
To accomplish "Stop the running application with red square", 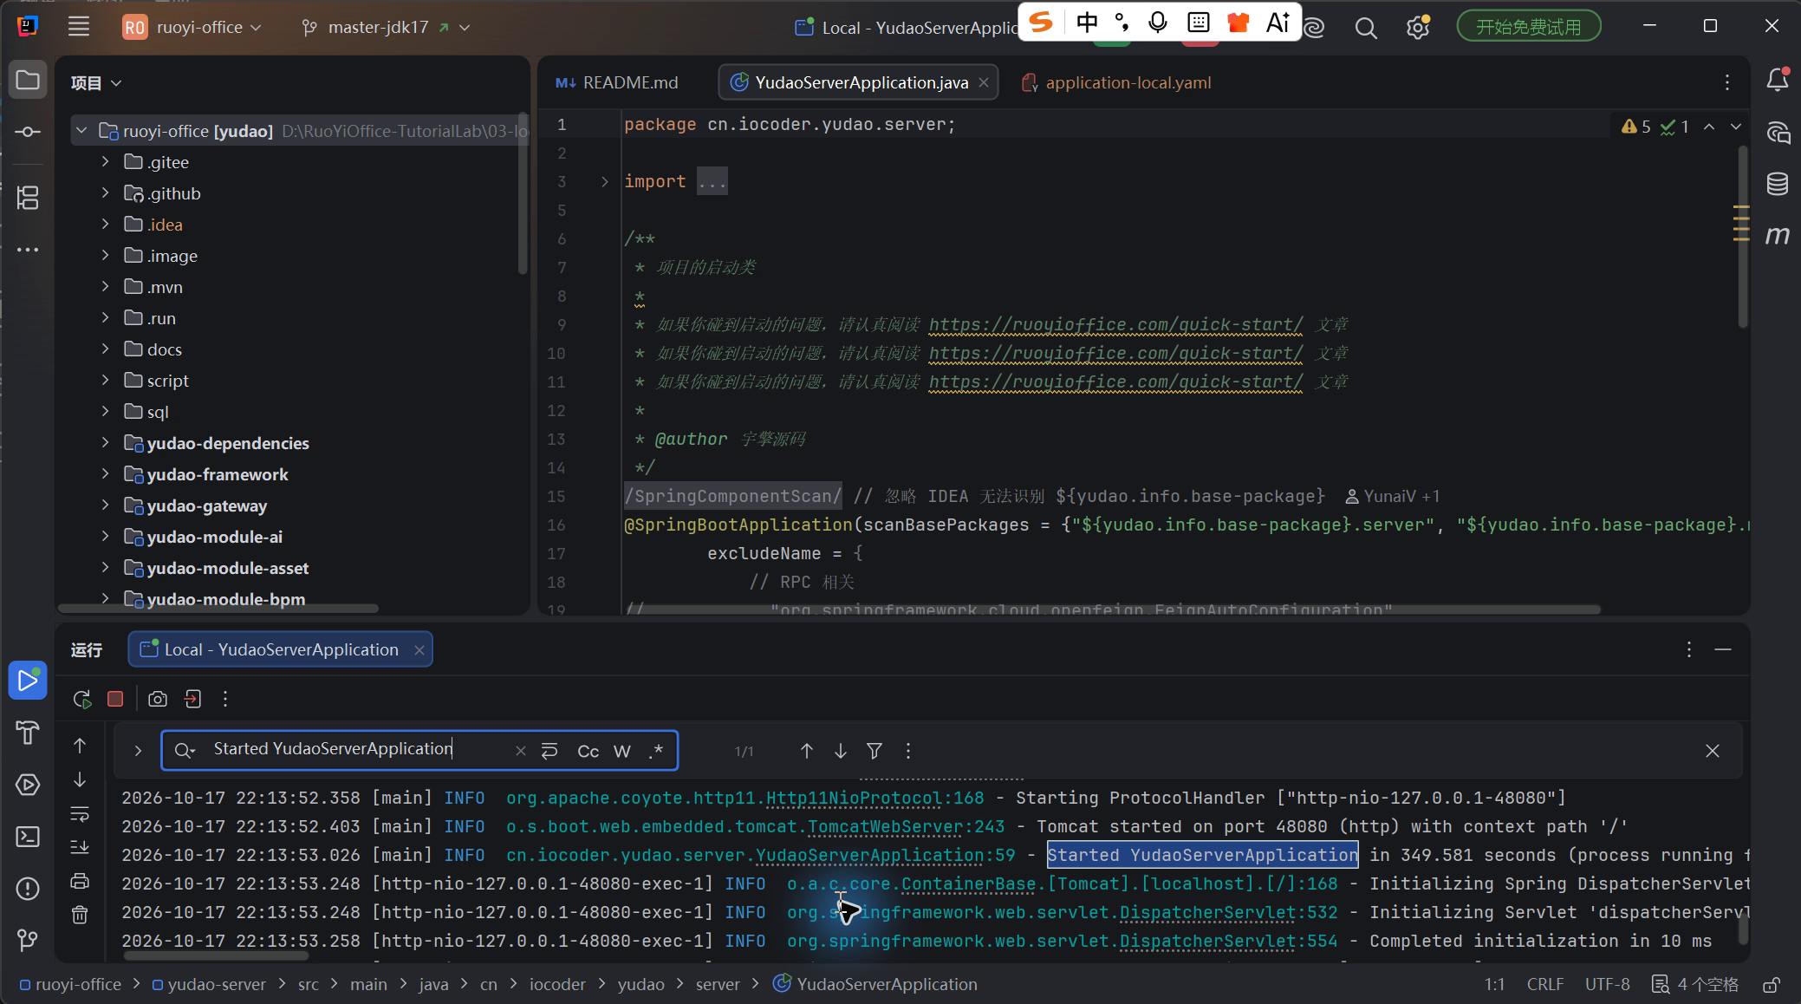I will coord(115,699).
